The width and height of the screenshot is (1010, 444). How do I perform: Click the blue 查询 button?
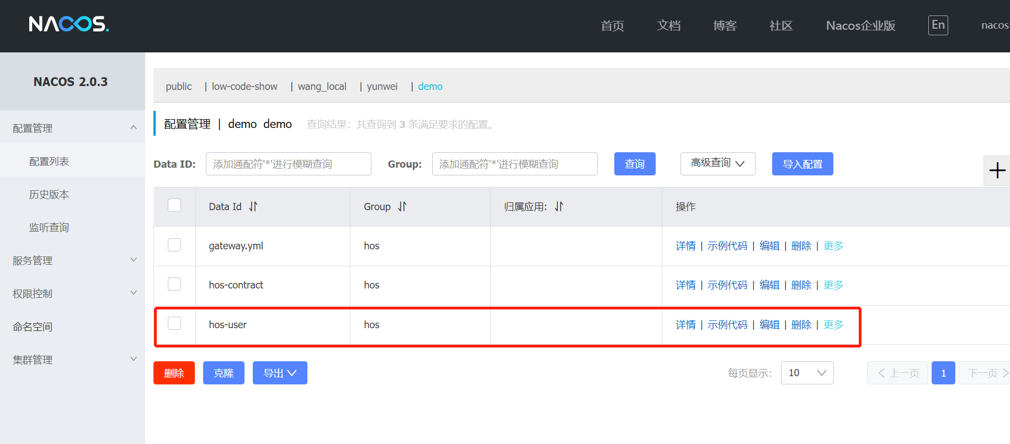635,164
